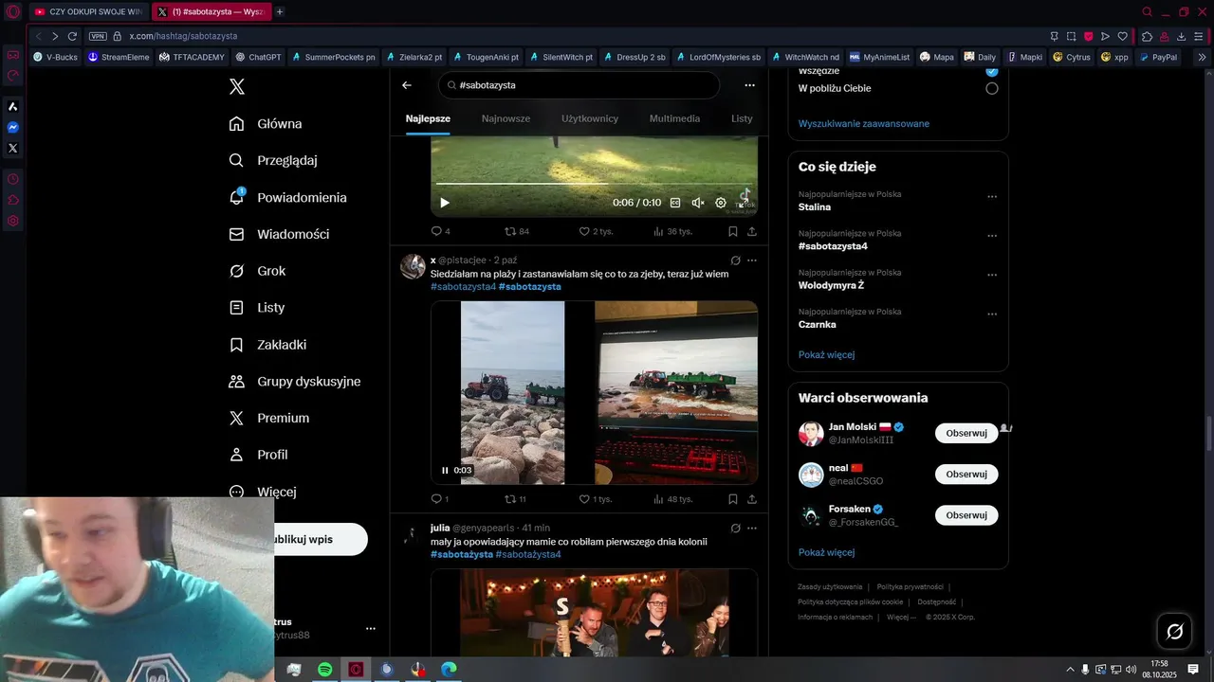Open more options on the @pistacjee post
Screen dimensions: 1214x682
752,260
